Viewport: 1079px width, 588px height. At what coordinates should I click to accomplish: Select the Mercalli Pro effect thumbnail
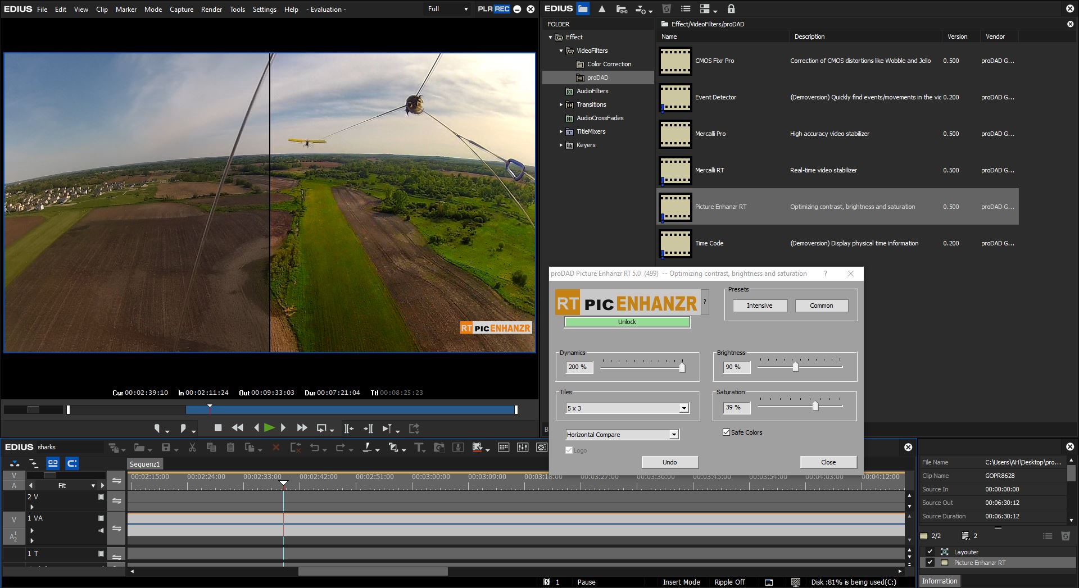[x=675, y=134]
